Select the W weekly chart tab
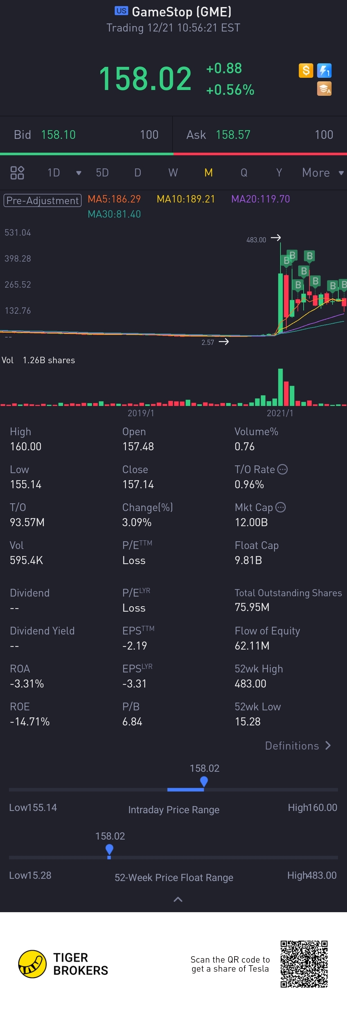 tap(173, 173)
